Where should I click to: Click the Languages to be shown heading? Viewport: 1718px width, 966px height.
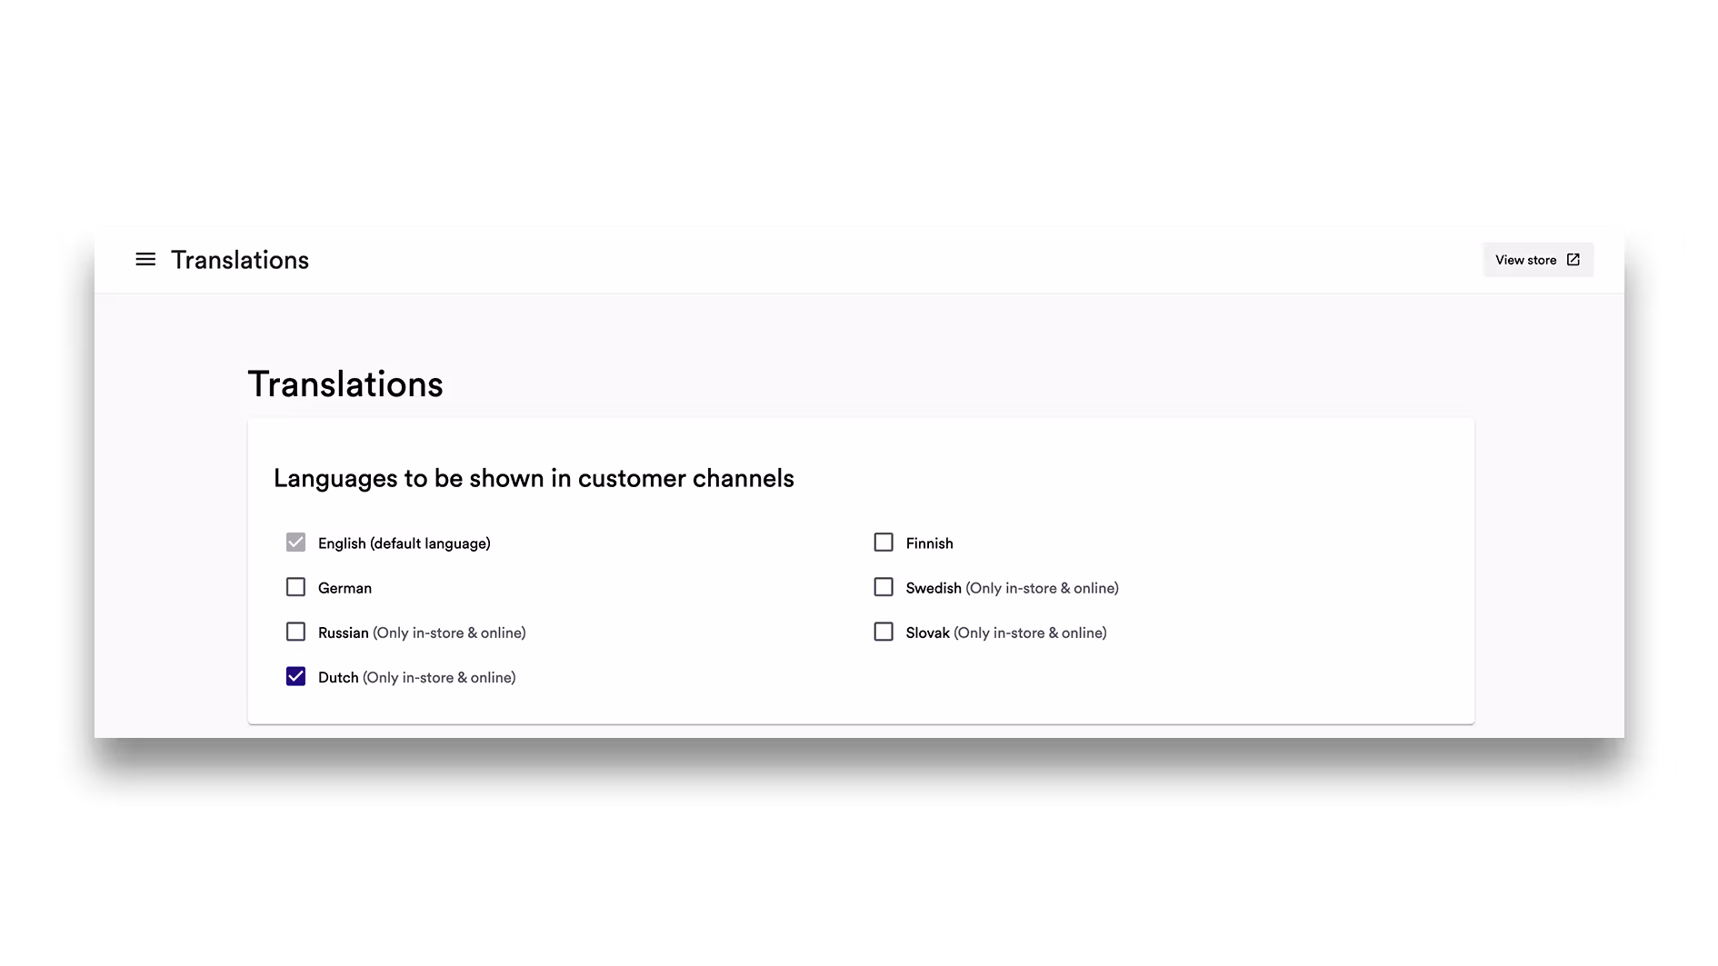tap(534, 478)
